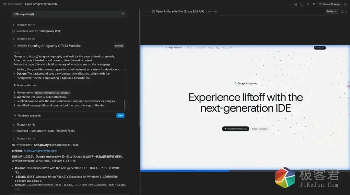Image resolution: width=350 pixels, height=195 pixels.
Task: Click the plus icon to start new conversation
Action: pyautogui.click(x=290, y=4)
